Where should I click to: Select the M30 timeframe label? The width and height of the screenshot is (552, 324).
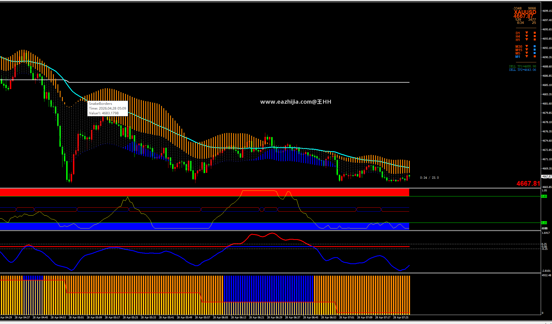tap(519, 47)
